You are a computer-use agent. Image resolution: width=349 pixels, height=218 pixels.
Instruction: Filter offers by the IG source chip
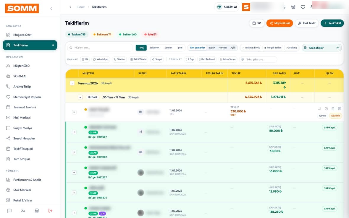tap(85, 59)
